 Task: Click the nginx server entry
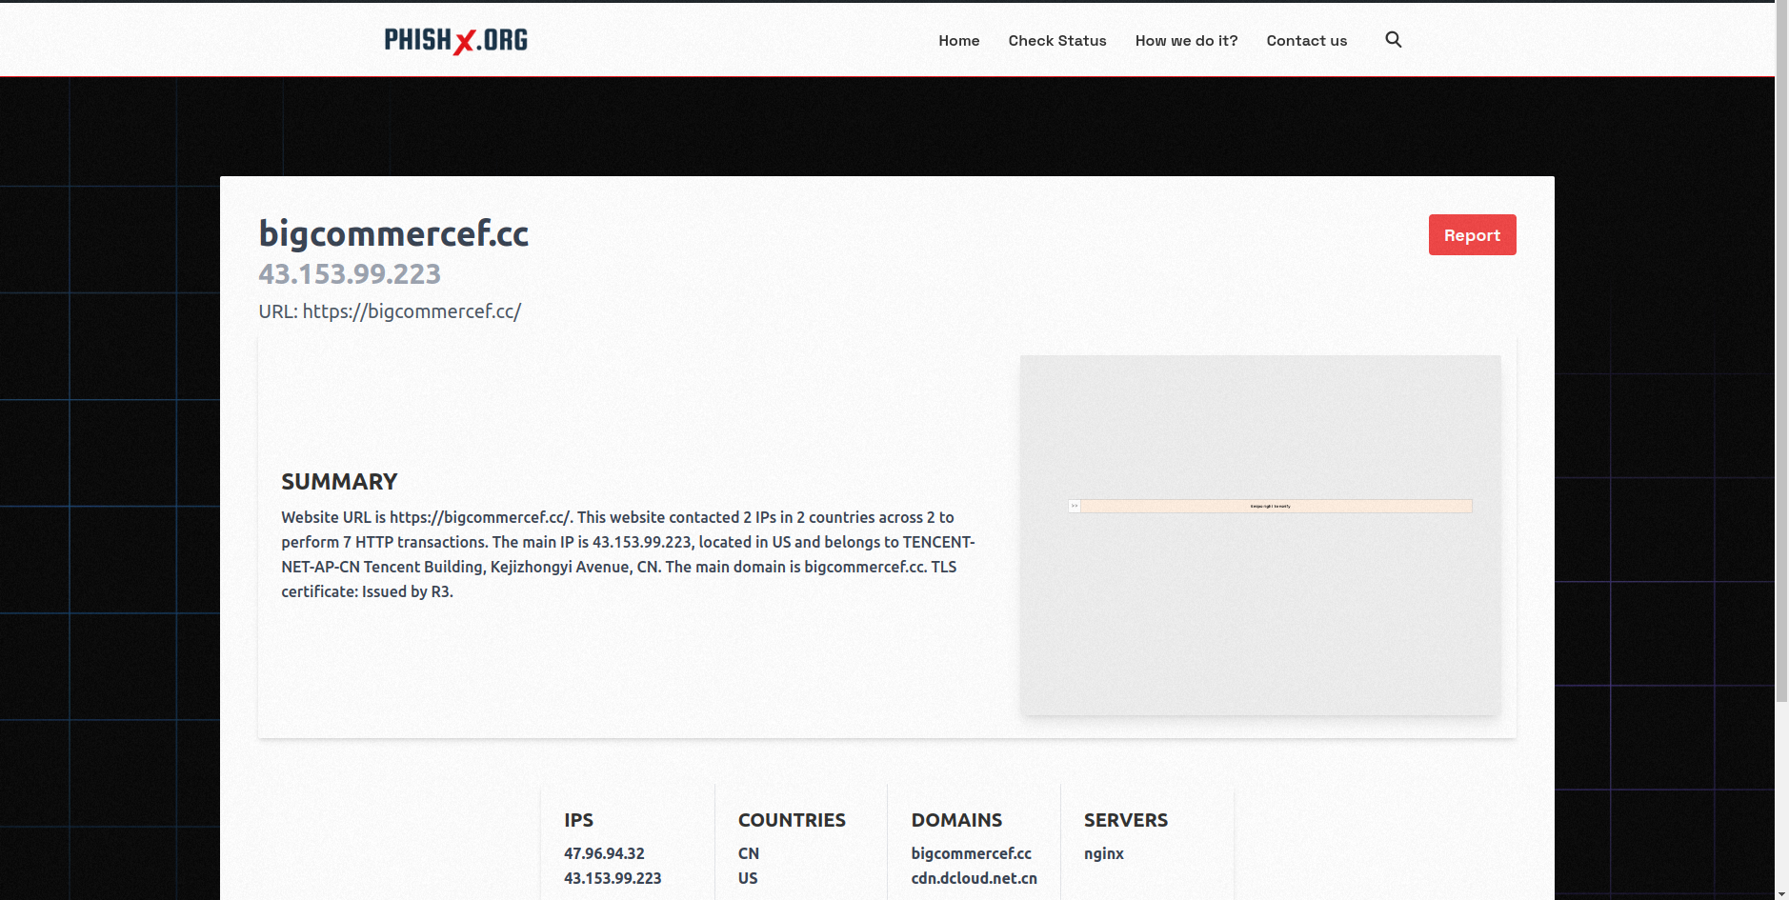coord(1104,853)
